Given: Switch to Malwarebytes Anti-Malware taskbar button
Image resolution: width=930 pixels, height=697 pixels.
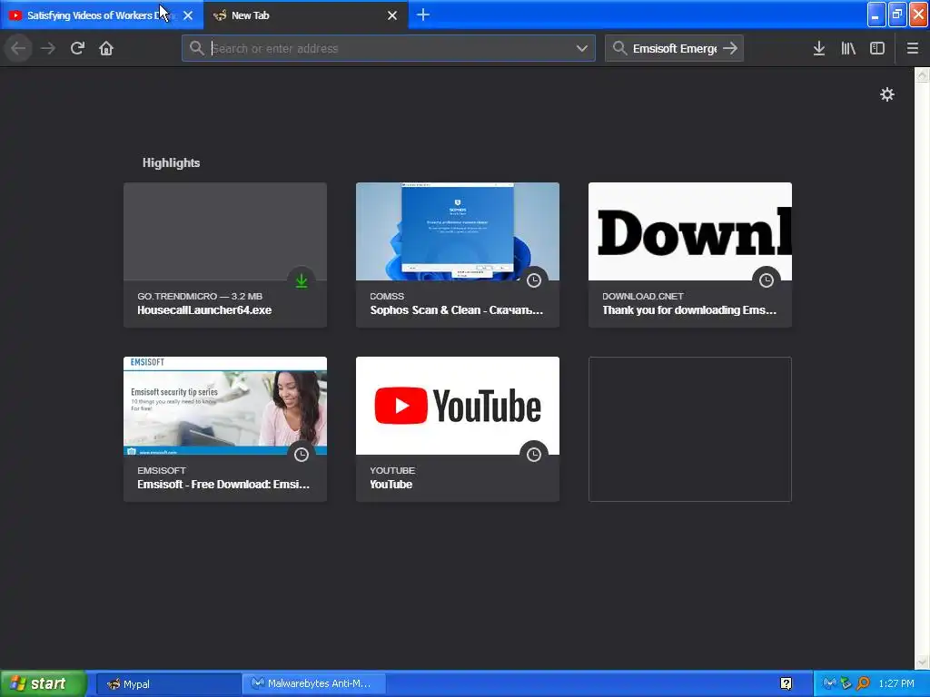Looking at the screenshot, I should click(x=314, y=684).
